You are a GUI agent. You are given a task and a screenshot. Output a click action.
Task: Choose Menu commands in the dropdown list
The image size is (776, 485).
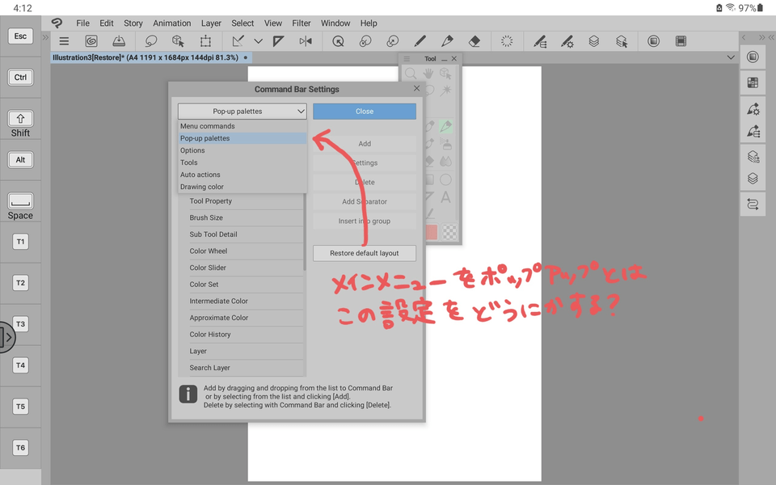coord(242,126)
